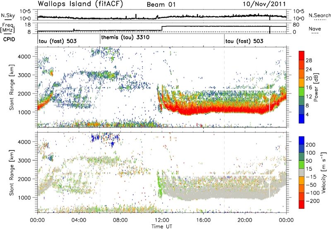Screen dimensions: 331x229
Task: Click the blue high-velocity patch near 4200 km
Action: pyautogui.click(x=96, y=138)
